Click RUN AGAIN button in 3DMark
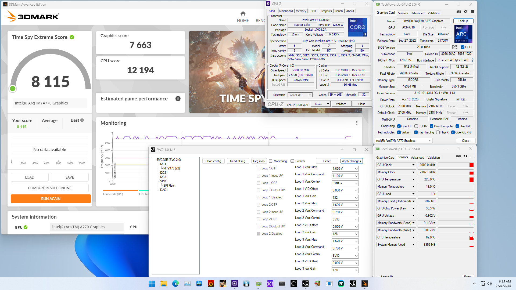 51,199
